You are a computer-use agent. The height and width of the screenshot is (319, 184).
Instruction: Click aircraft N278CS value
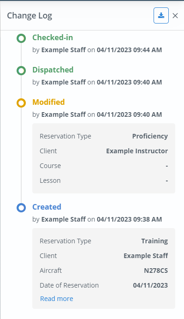pos(156,271)
